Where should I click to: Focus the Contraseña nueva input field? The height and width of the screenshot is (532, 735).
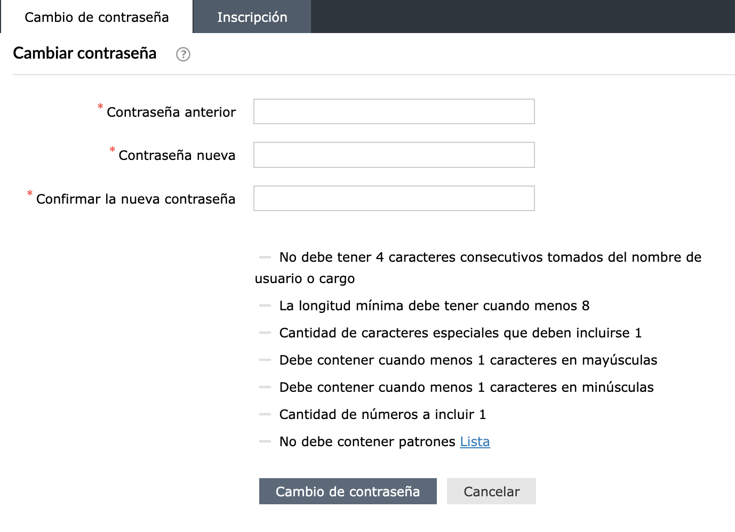394,155
